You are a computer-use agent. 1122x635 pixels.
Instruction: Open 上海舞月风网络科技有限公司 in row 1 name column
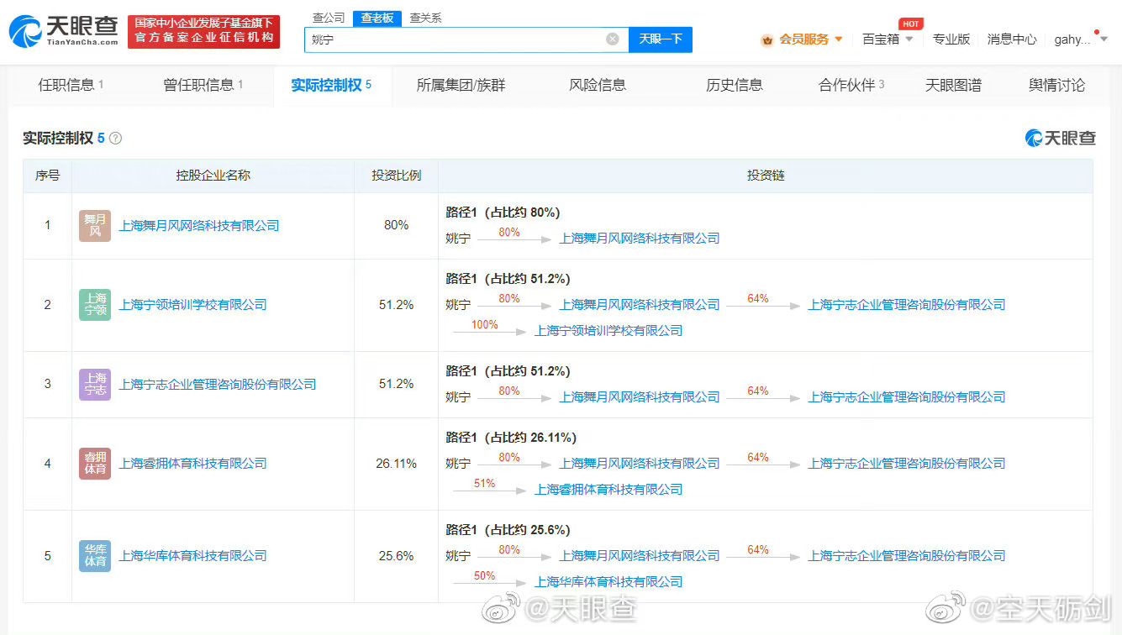click(x=199, y=226)
